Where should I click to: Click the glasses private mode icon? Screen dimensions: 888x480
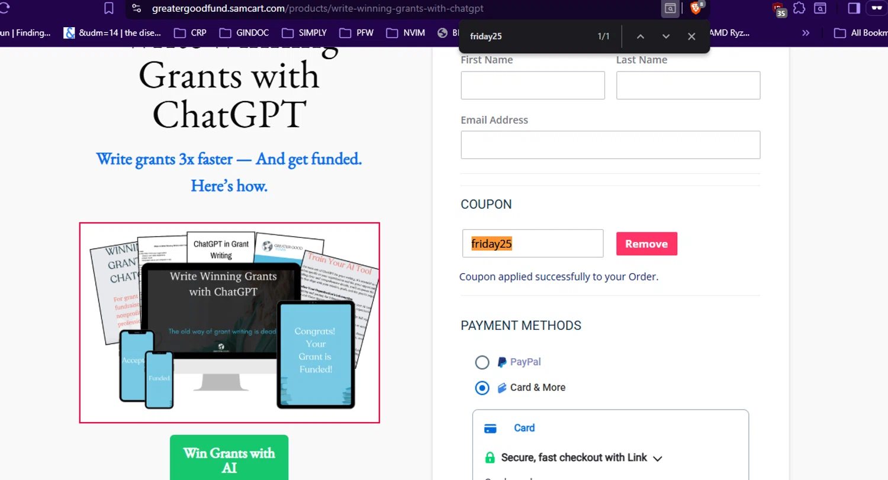(x=877, y=8)
